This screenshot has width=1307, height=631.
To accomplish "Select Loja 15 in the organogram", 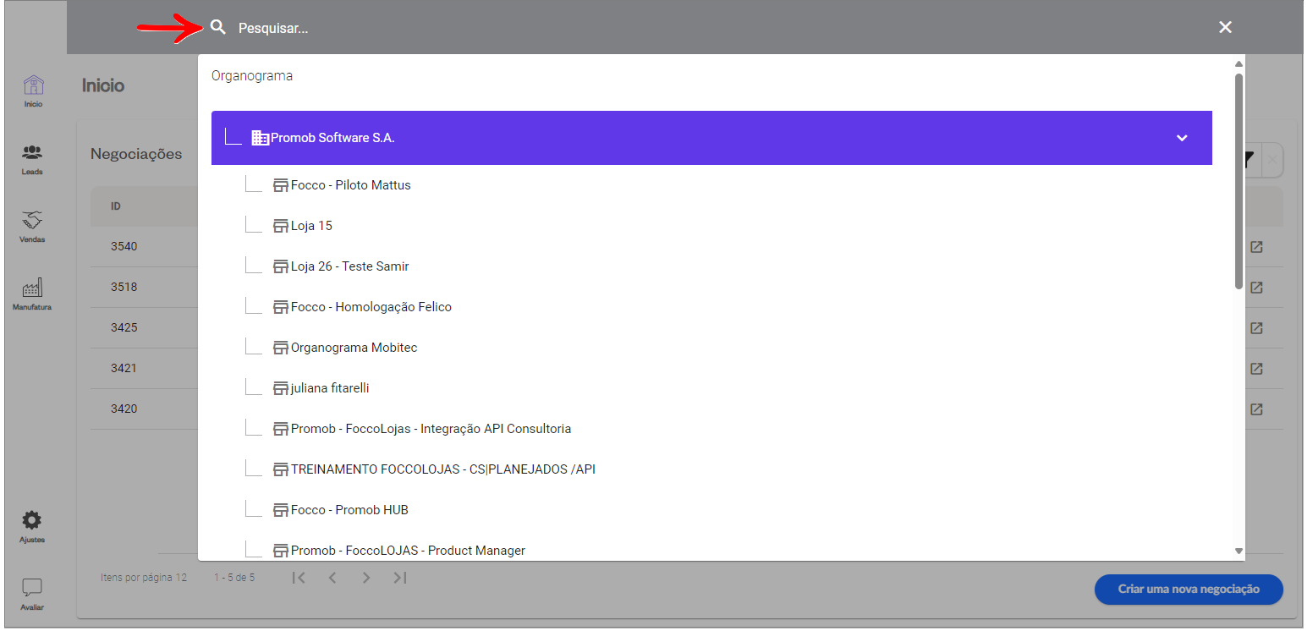I will [x=311, y=226].
